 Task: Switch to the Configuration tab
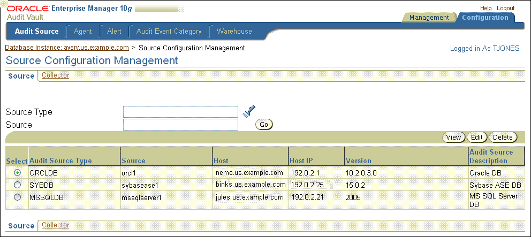click(x=485, y=18)
